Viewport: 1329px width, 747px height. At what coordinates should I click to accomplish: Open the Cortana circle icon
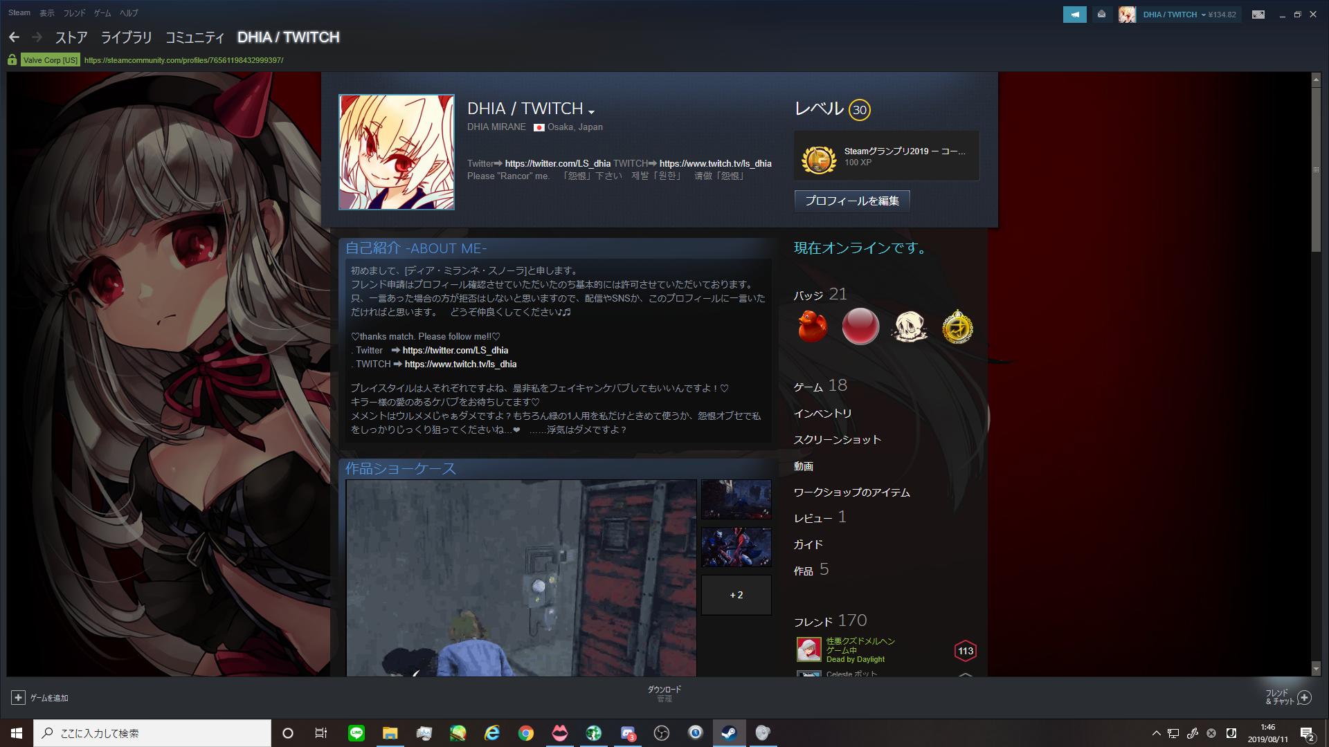coord(288,733)
